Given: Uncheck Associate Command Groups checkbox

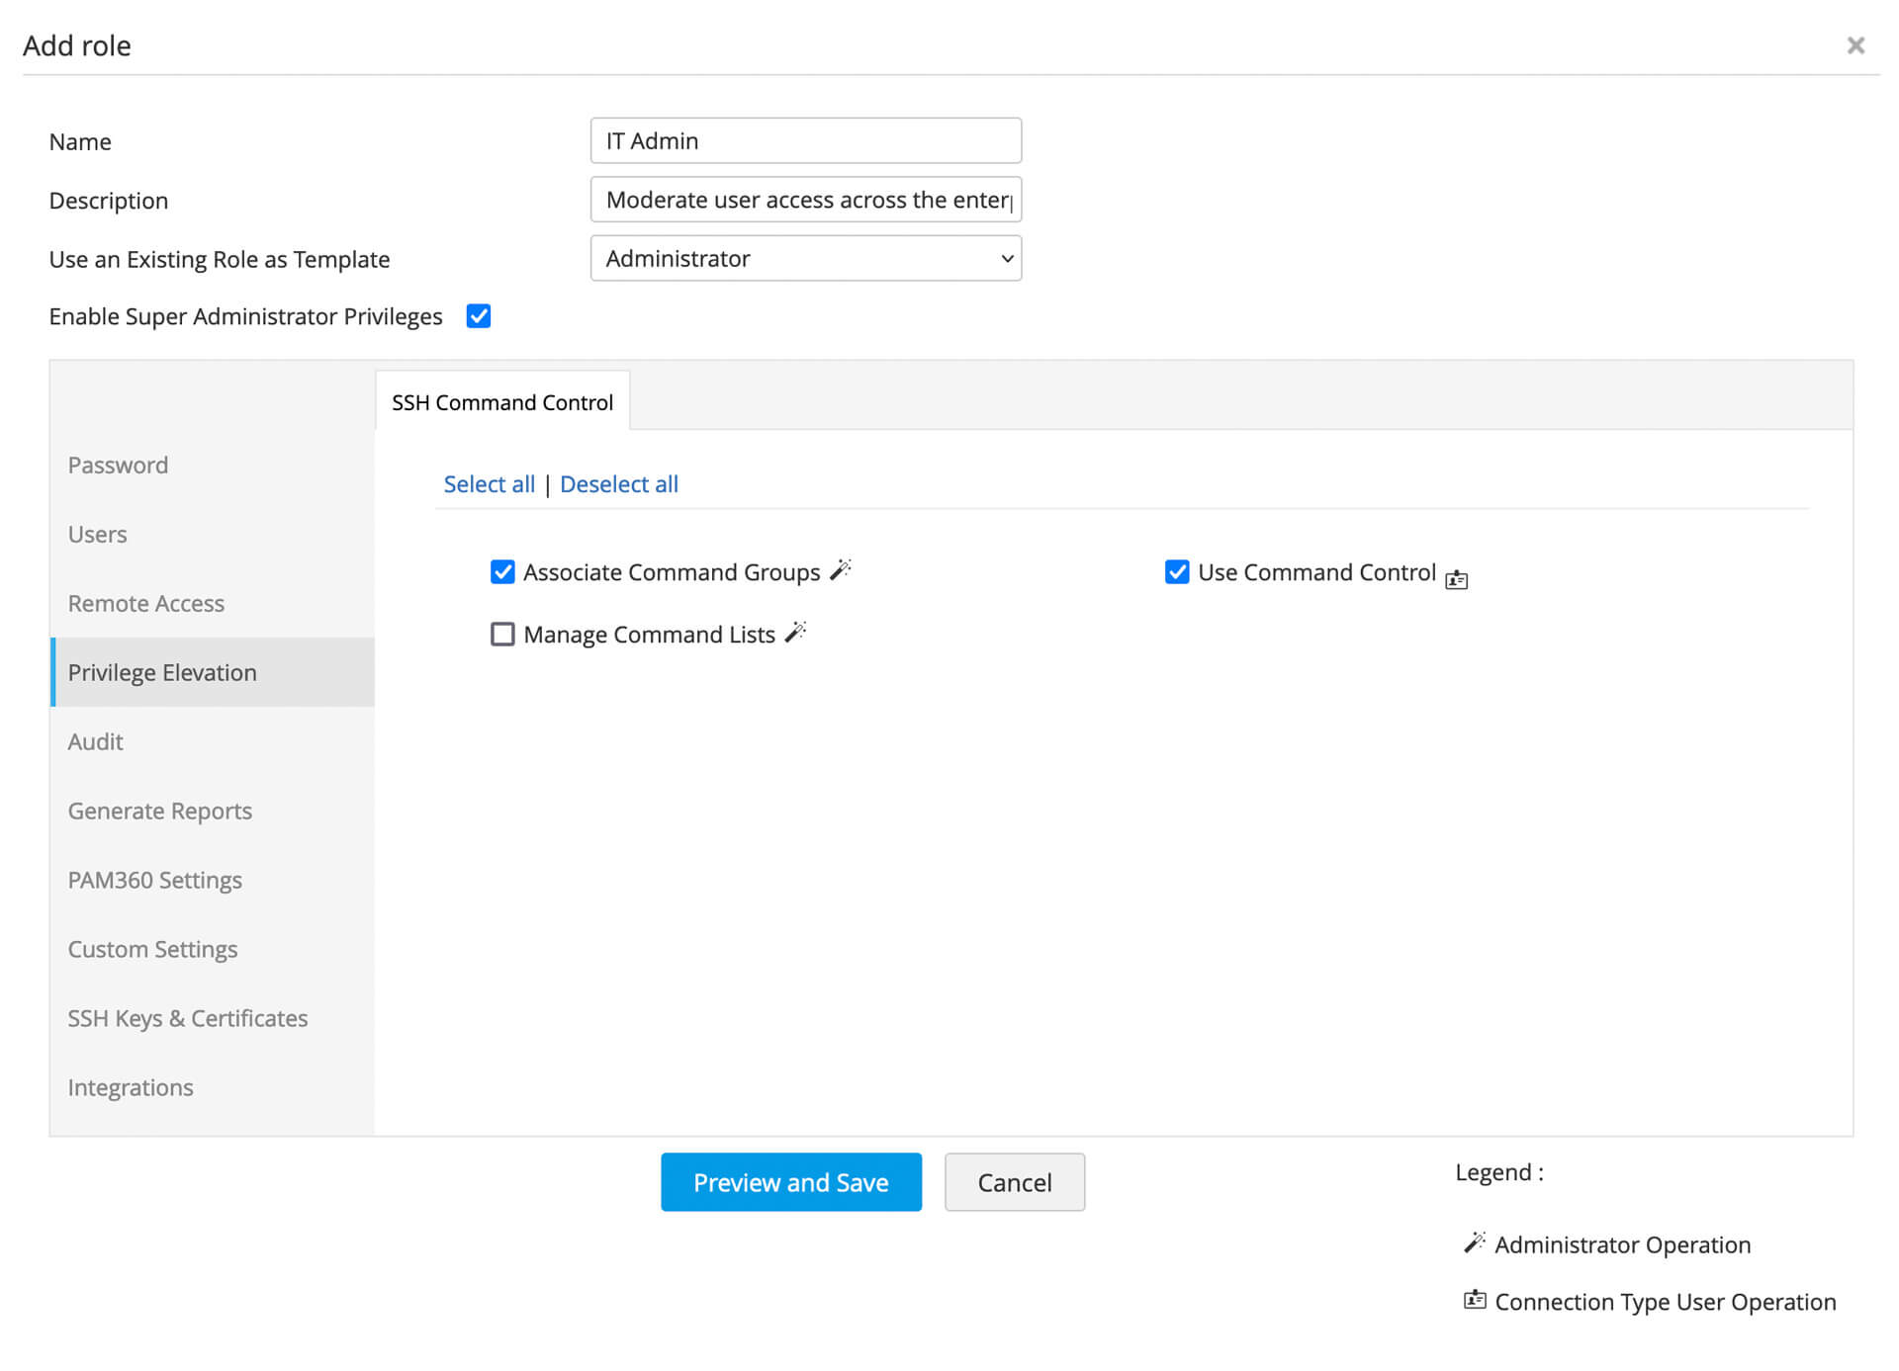Looking at the screenshot, I should [502, 572].
